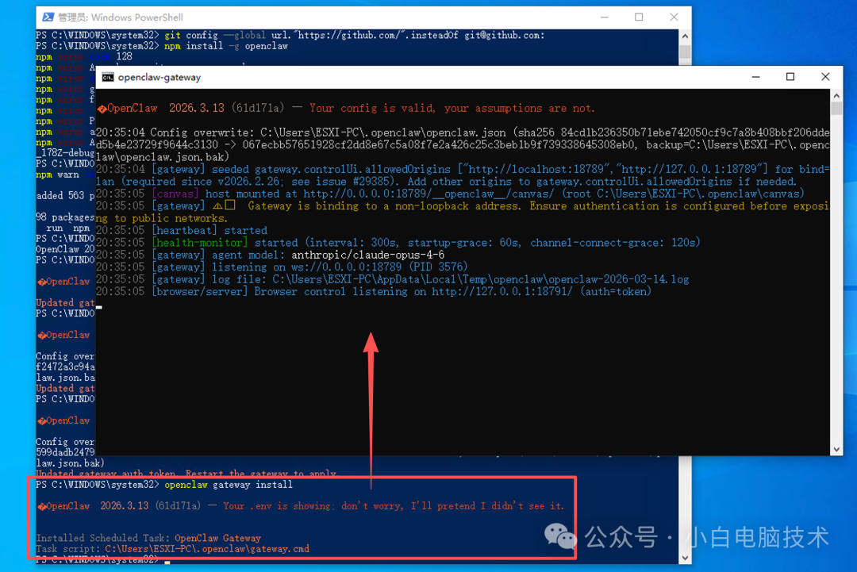Click the PowerShell icon in the PowerShell title bar

tap(48, 17)
